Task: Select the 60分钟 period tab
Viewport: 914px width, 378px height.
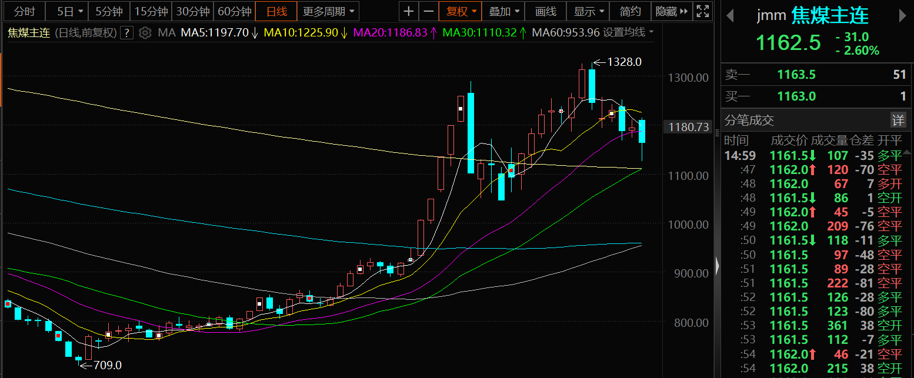Action: (x=234, y=11)
